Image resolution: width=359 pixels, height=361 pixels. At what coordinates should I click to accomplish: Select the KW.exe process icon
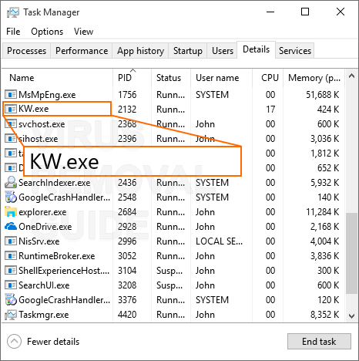pos(11,110)
